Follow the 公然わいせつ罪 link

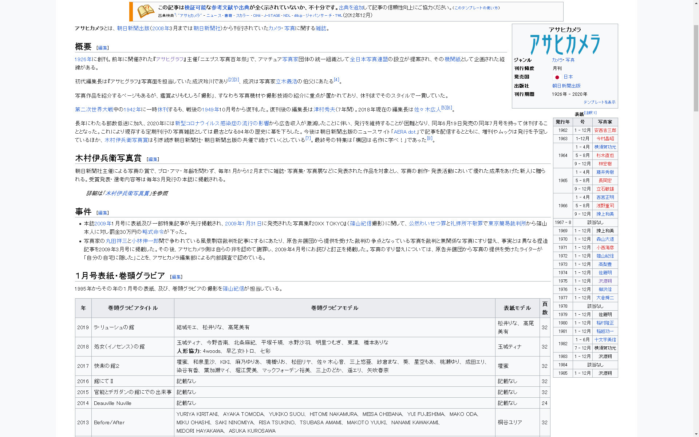click(427, 224)
